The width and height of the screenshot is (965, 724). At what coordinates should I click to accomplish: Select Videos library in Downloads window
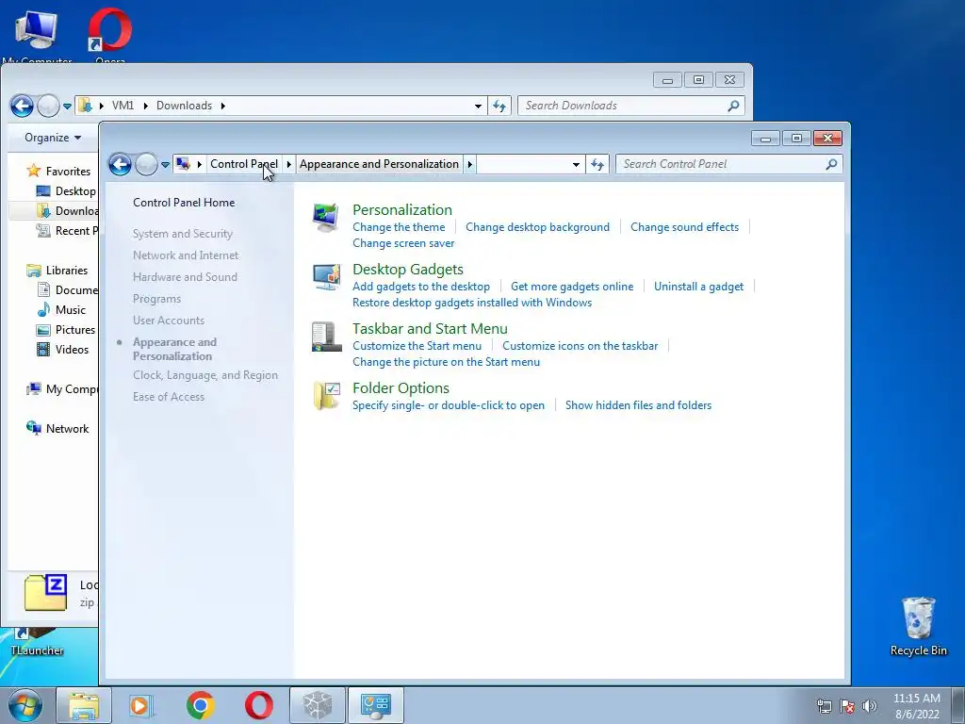tap(63, 349)
